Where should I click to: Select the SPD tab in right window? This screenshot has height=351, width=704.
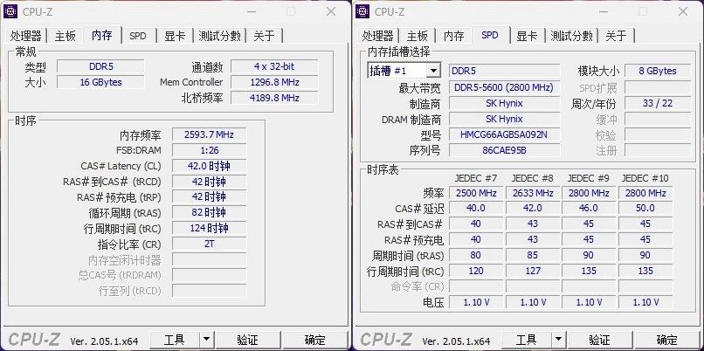(x=490, y=35)
